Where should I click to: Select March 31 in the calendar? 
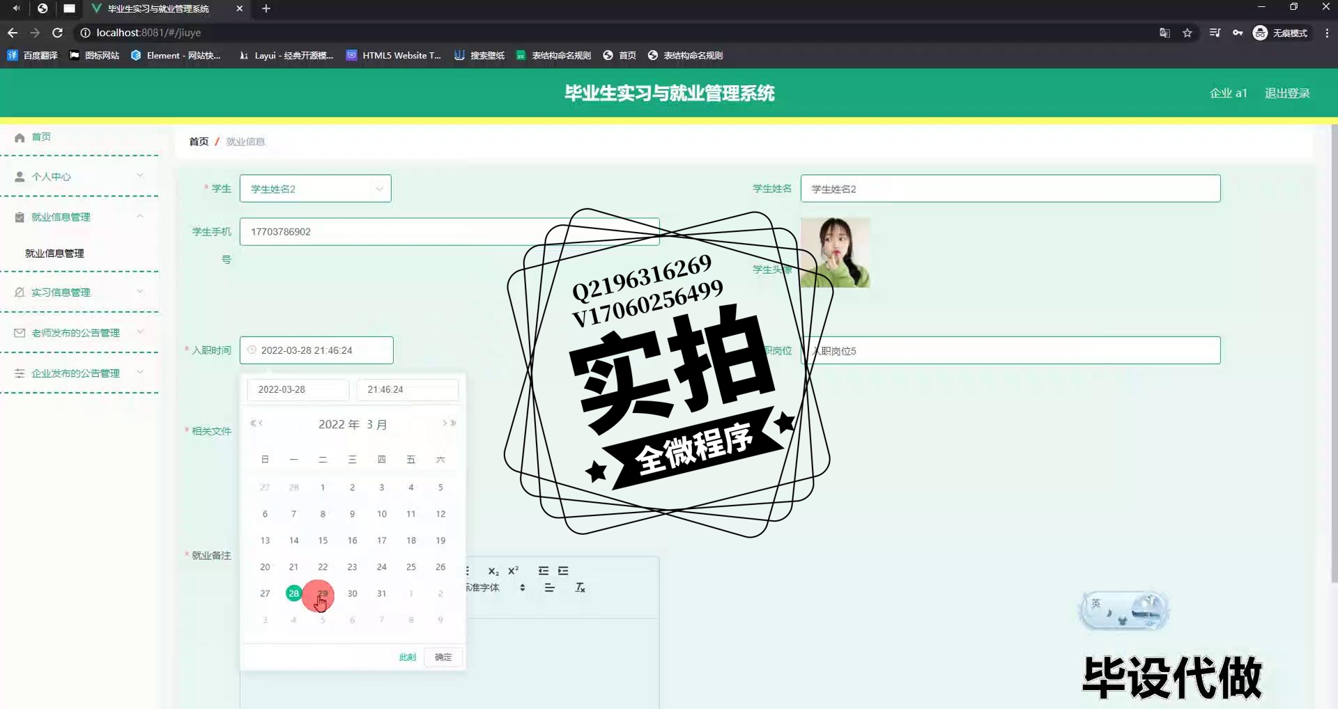coord(382,593)
